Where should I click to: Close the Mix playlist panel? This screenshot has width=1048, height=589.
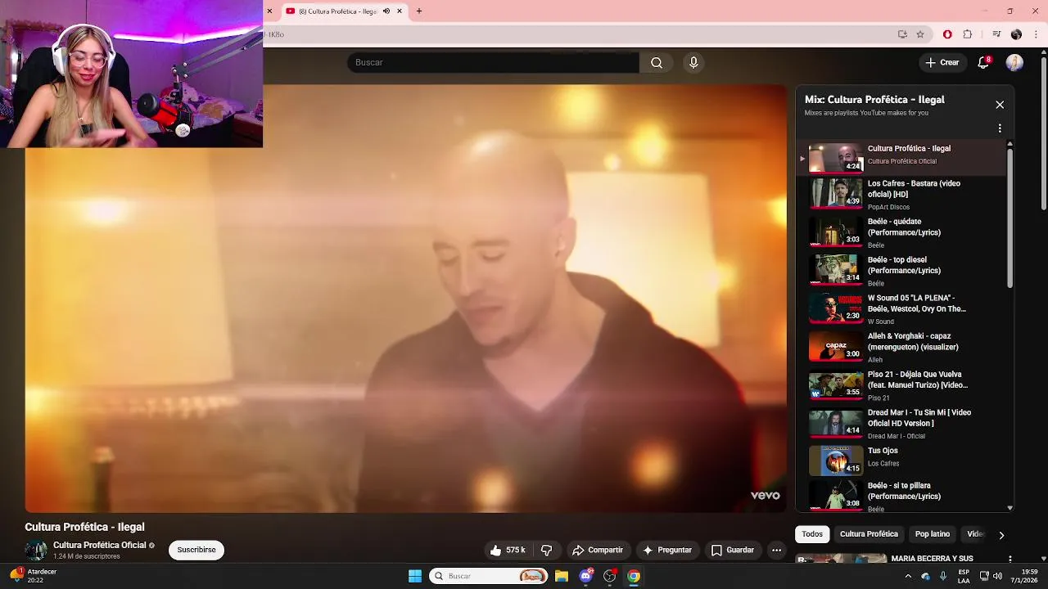click(x=1000, y=105)
